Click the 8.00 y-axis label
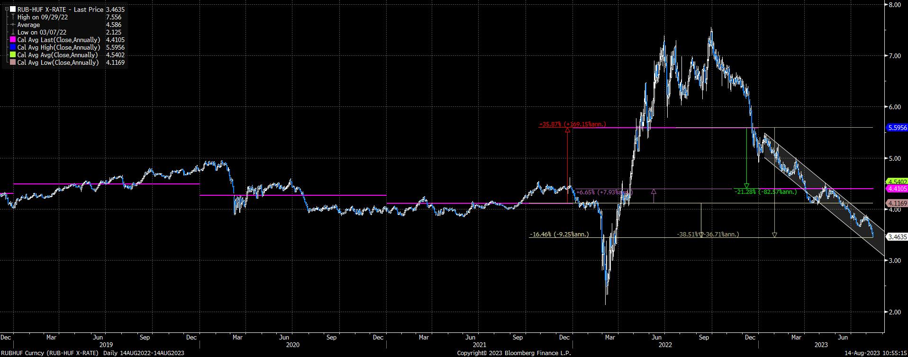 (x=894, y=4)
